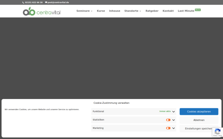Expand the Standorte dropdown chevron

[x=140, y=11]
